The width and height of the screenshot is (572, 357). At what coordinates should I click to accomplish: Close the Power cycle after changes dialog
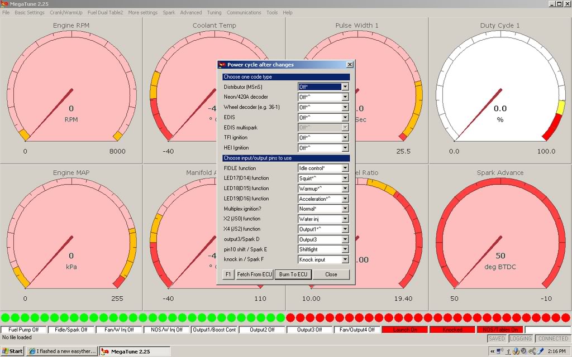click(350, 65)
